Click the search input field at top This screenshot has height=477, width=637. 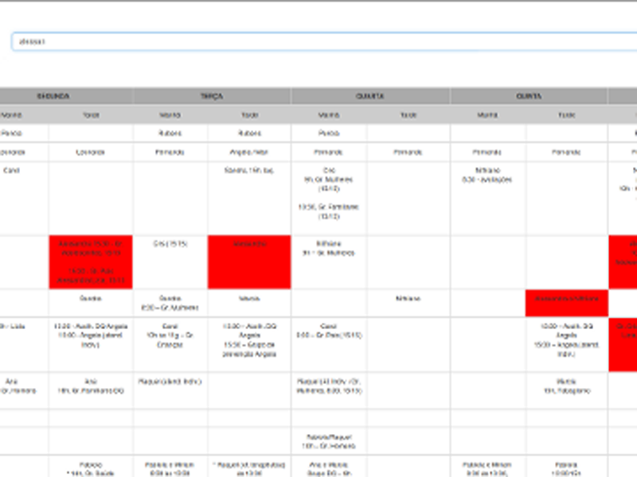318,41
